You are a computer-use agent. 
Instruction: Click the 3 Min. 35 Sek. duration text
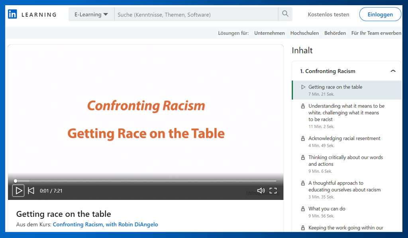click(x=322, y=197)
